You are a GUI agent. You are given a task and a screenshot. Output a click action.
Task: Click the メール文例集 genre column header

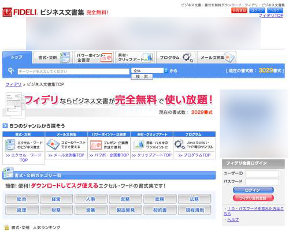pos(66,134)
